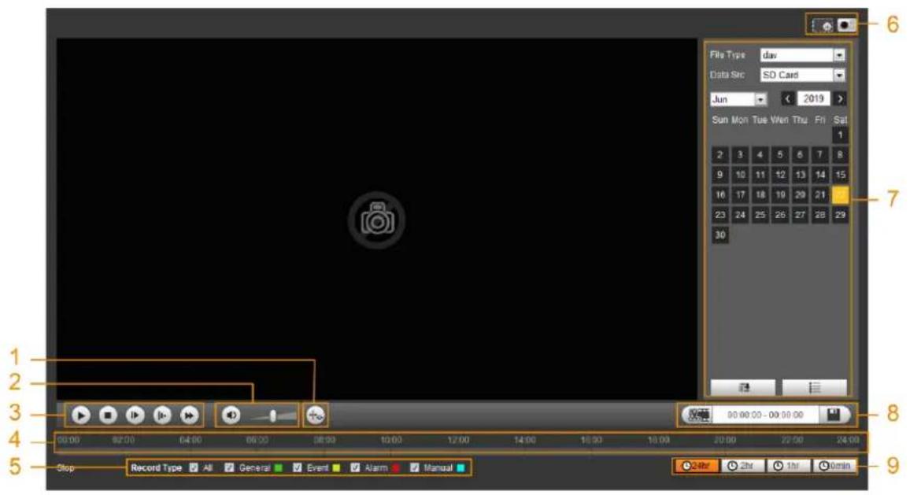Click the year field showing 2019

tap(814, 98)
